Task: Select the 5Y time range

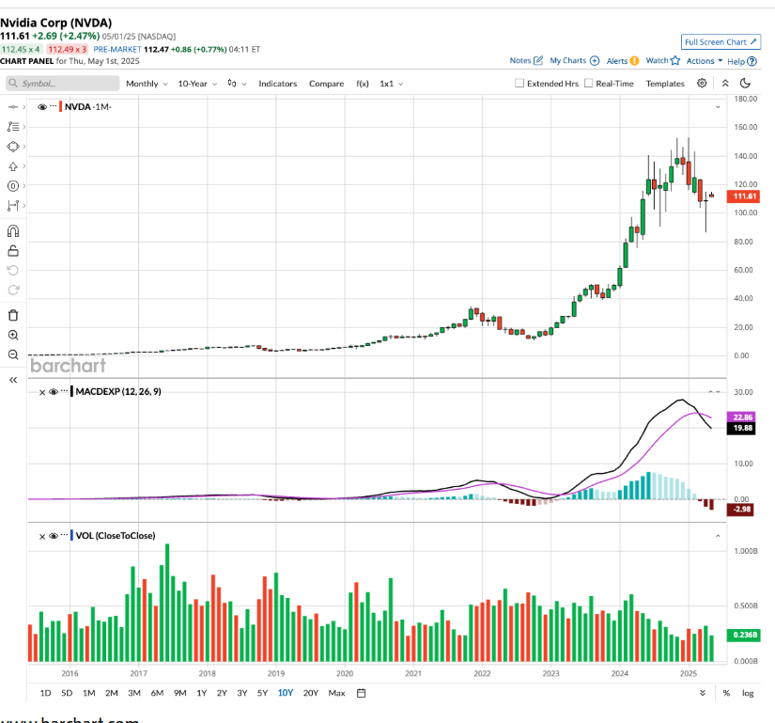Action: tap(262, 693)
